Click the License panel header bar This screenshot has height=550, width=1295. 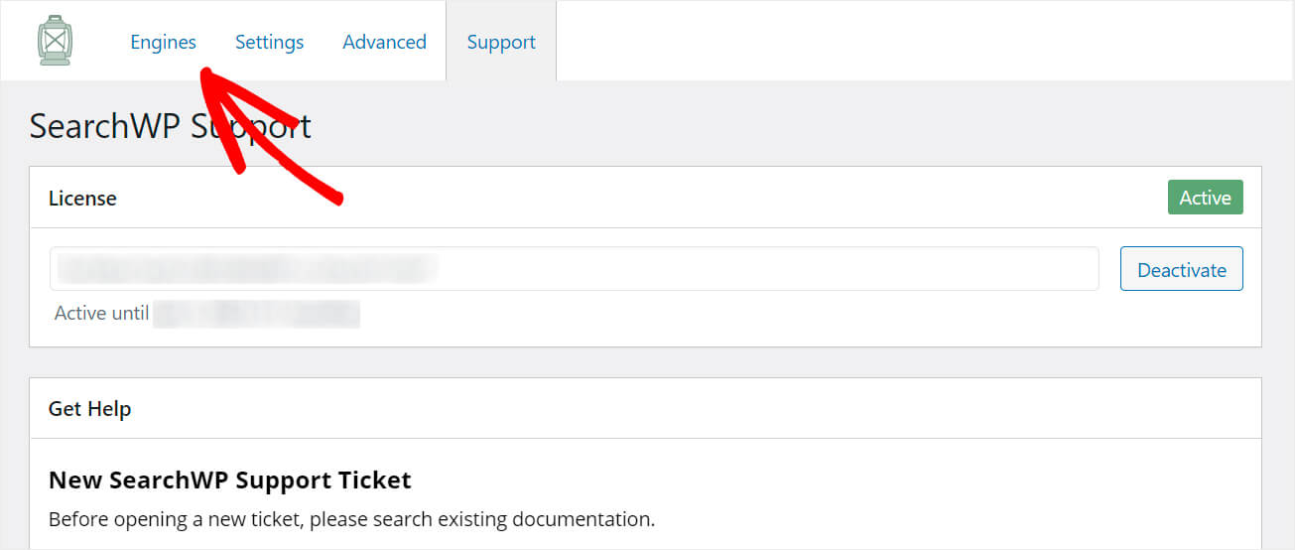click(x=645, y=198)
